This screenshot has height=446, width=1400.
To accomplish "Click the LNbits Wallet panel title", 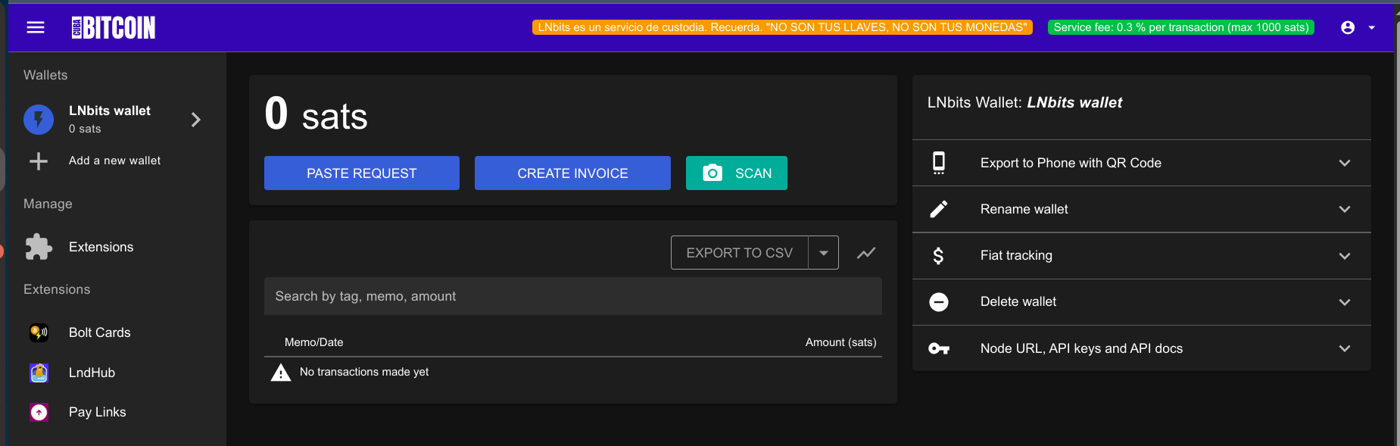I will pyautogui.click(x=1024, y=102).
